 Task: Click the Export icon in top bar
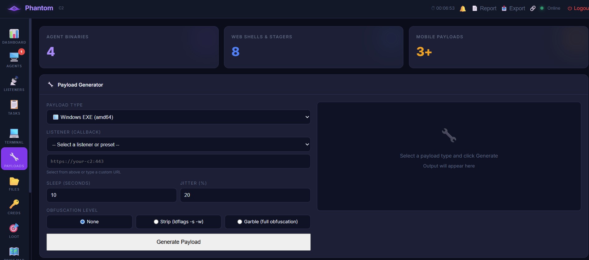504,8
